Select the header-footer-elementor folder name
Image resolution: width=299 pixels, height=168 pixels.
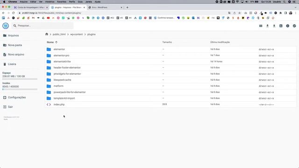67,68
